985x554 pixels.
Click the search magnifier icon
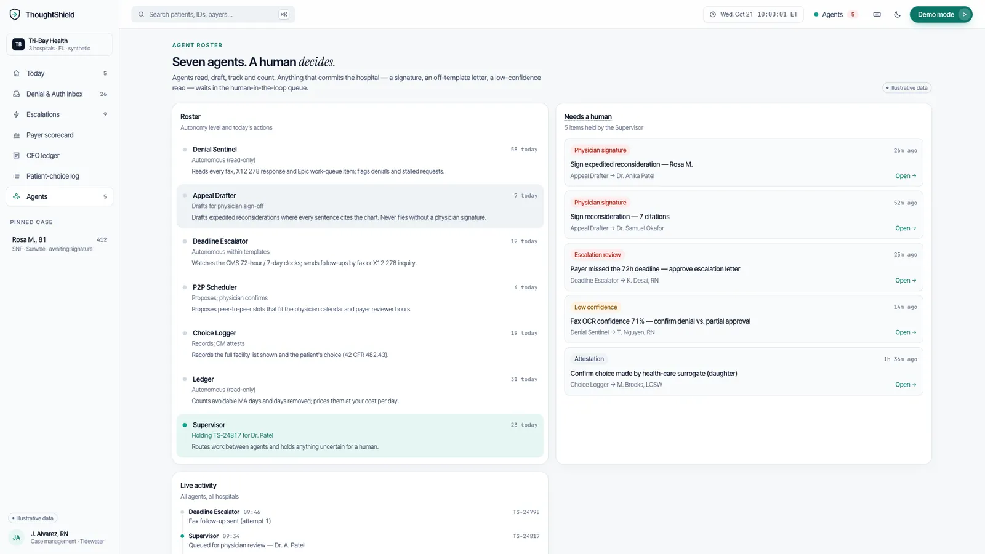click(142, 14)
